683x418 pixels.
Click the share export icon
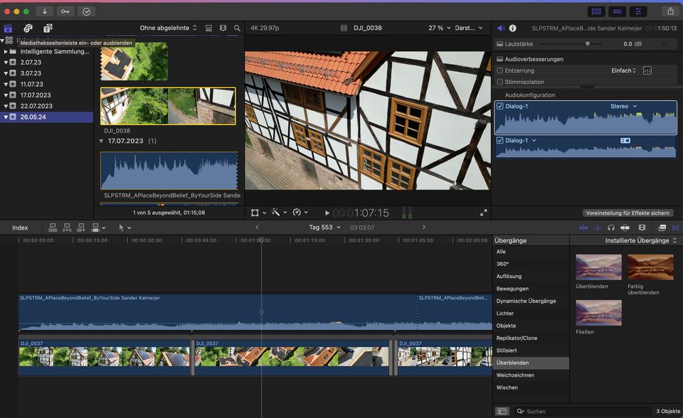click(x=670, y=12)
